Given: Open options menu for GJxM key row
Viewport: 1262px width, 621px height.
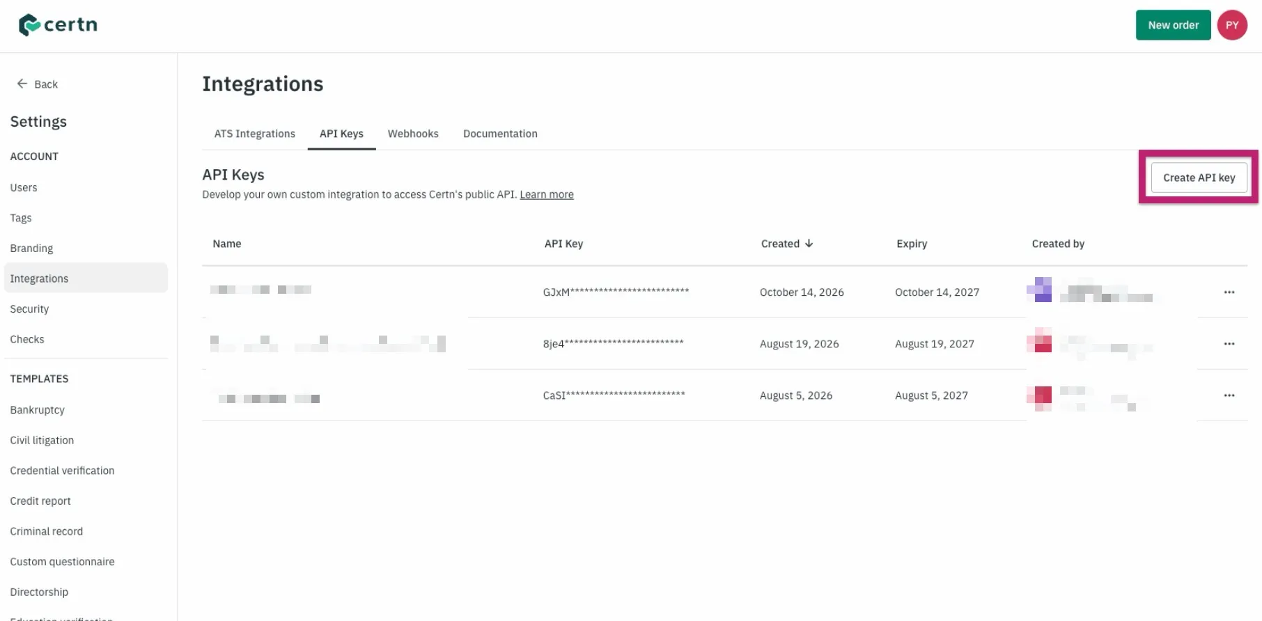Looking at the screenshot, I should click(1229, 292).
